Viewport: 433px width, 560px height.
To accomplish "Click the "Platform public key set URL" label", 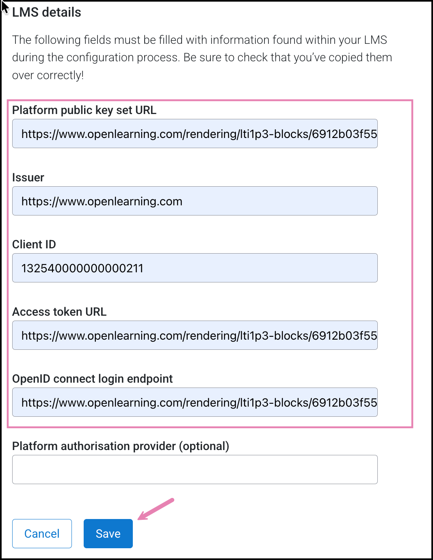I will tap(84, 110).
